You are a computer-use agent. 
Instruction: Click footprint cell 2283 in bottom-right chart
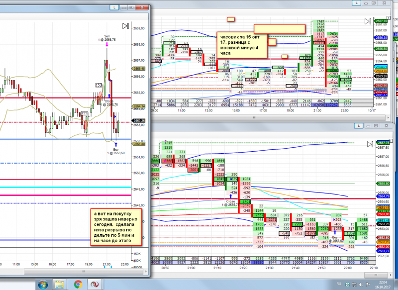coord(298,224)
